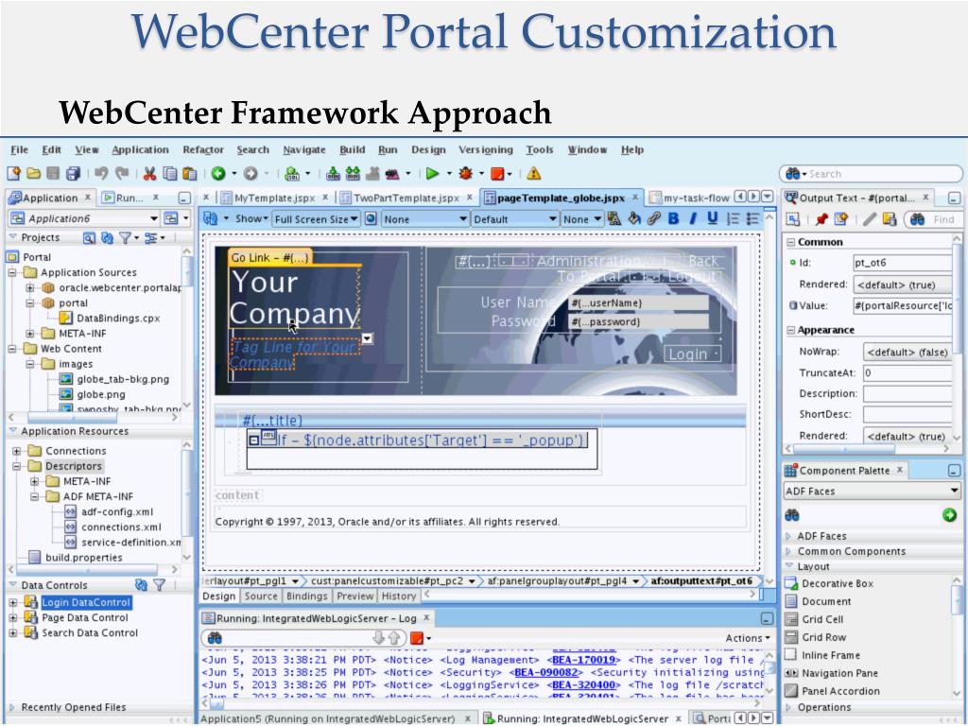Click the red stop icon in log panel
Image resolution: width=968 pixels, height=726 pixels.
(417, 638)
